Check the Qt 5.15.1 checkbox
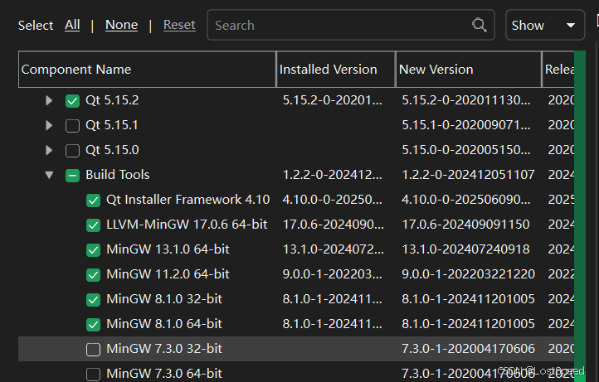This screenshot has width=599, height=382. pyautogui.click(x=72, y=126)
